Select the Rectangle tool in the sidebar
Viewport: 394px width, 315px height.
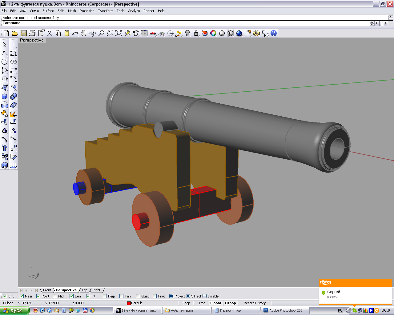click(13, 70)
